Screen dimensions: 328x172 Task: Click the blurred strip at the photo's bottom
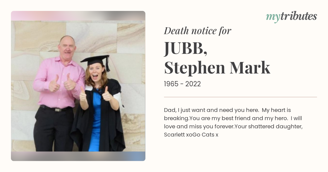(78, 156)
